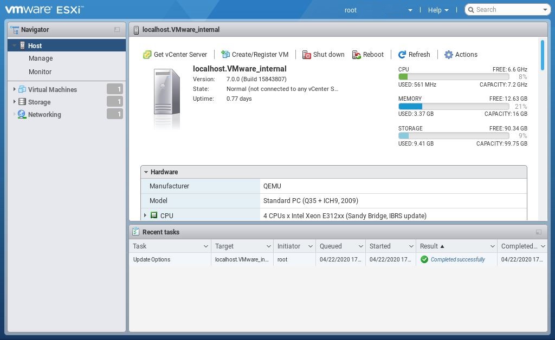Click the Shut down button label
This screenshot has height=340, width=555.
pos(329,55)
